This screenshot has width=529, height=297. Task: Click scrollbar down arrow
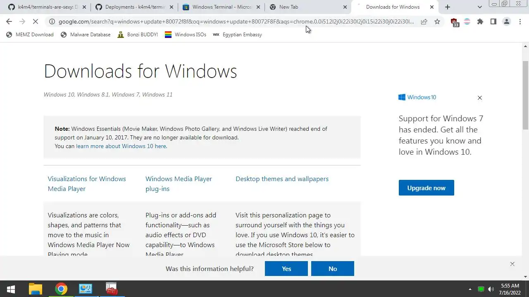526,277
